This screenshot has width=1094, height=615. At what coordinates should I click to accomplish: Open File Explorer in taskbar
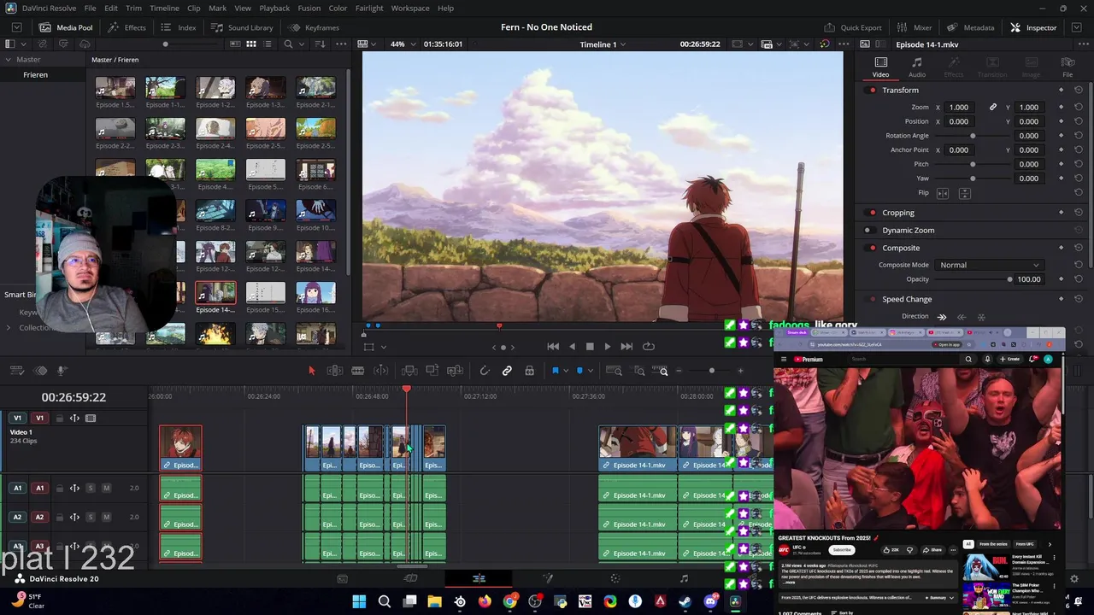(x=435, y=601)
